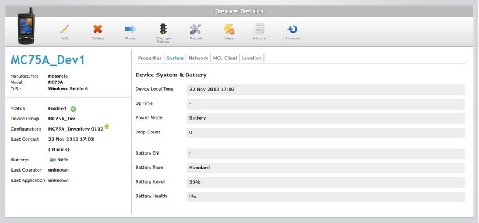Click the "( 8 mins)" text
The height and width of the screenshot is (223, 479).
[x=59, y=149]
